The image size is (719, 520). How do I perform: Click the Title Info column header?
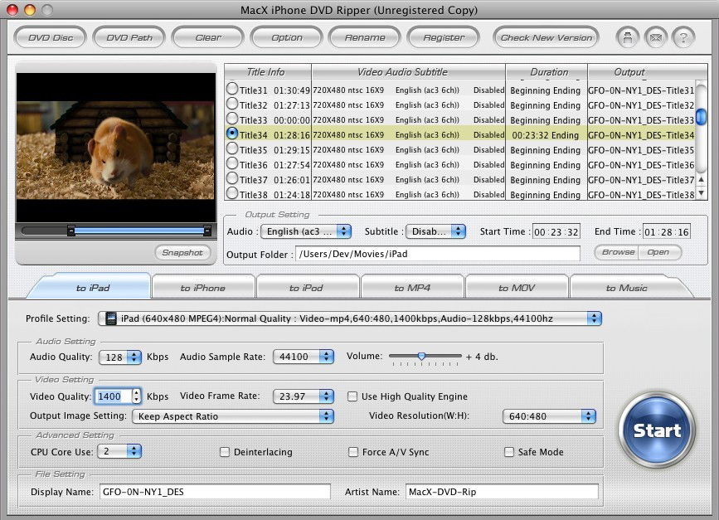(x=268, y=72)
